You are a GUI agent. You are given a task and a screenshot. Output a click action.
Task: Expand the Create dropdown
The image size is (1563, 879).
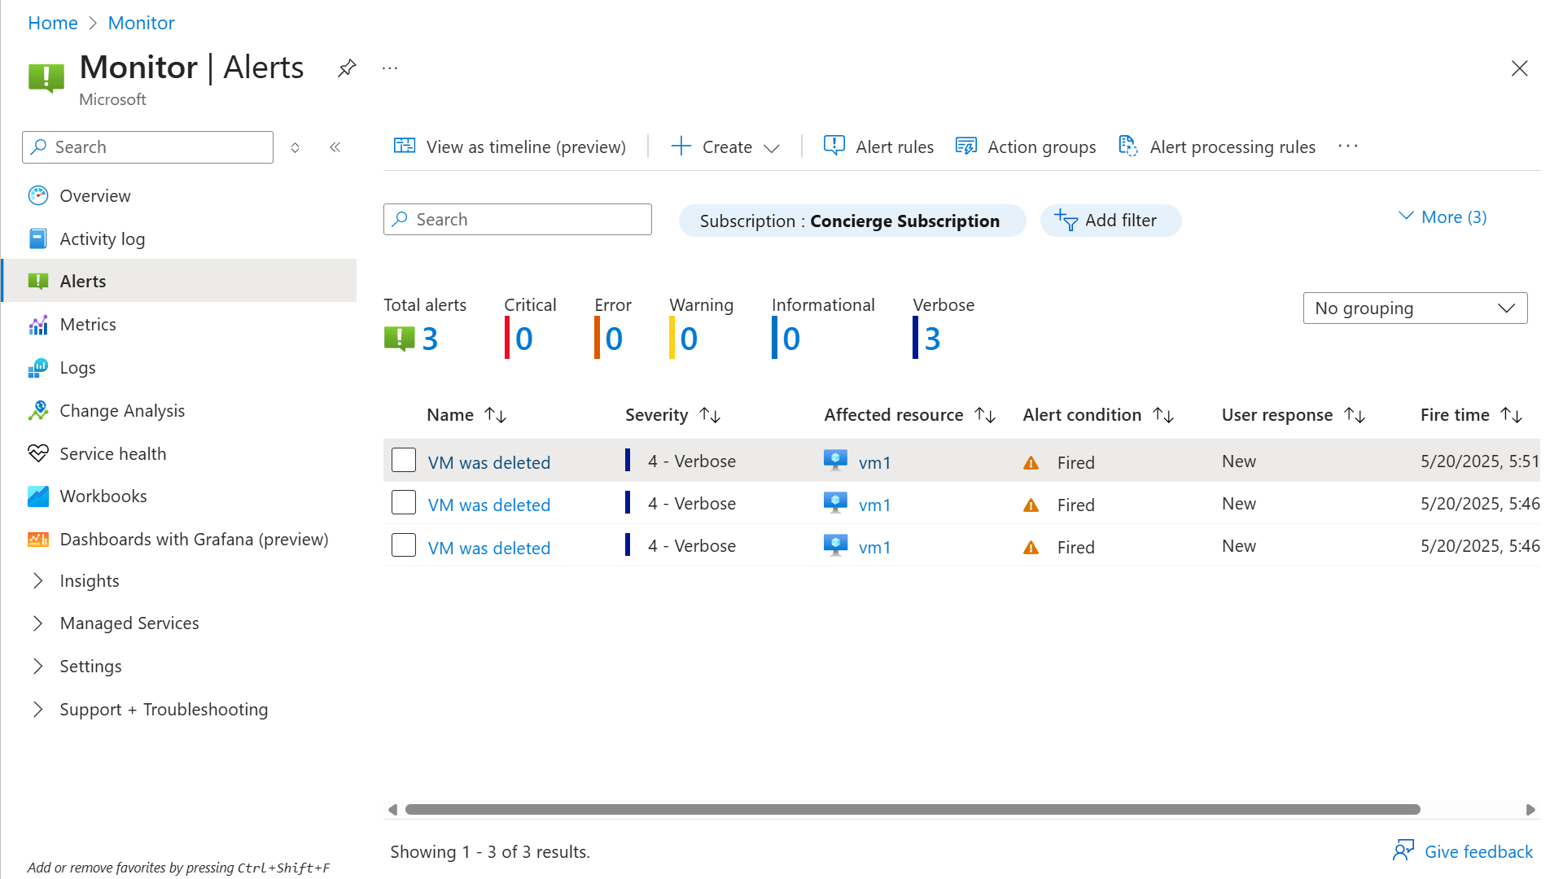tap(725, 146)
